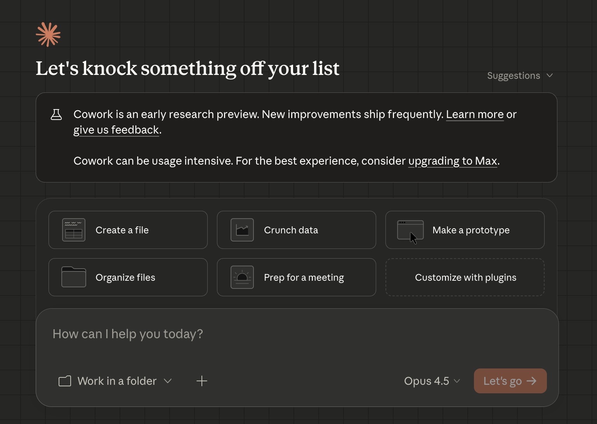Choose the Crunch data suggestion
This screenshot has width=597, height=424.
(297, 230)
